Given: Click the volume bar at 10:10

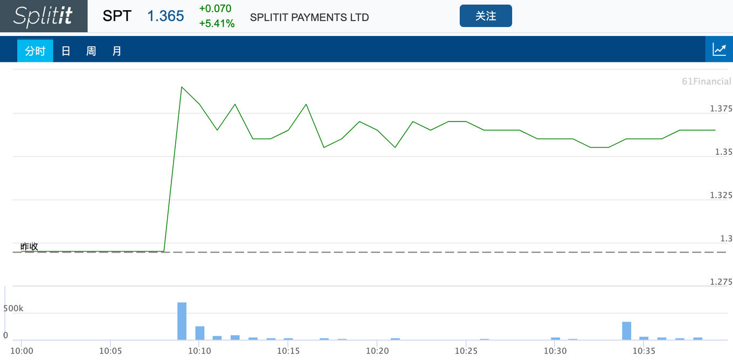Looking at the screenshot, I should pyautogui.click(x=200, y=333).
